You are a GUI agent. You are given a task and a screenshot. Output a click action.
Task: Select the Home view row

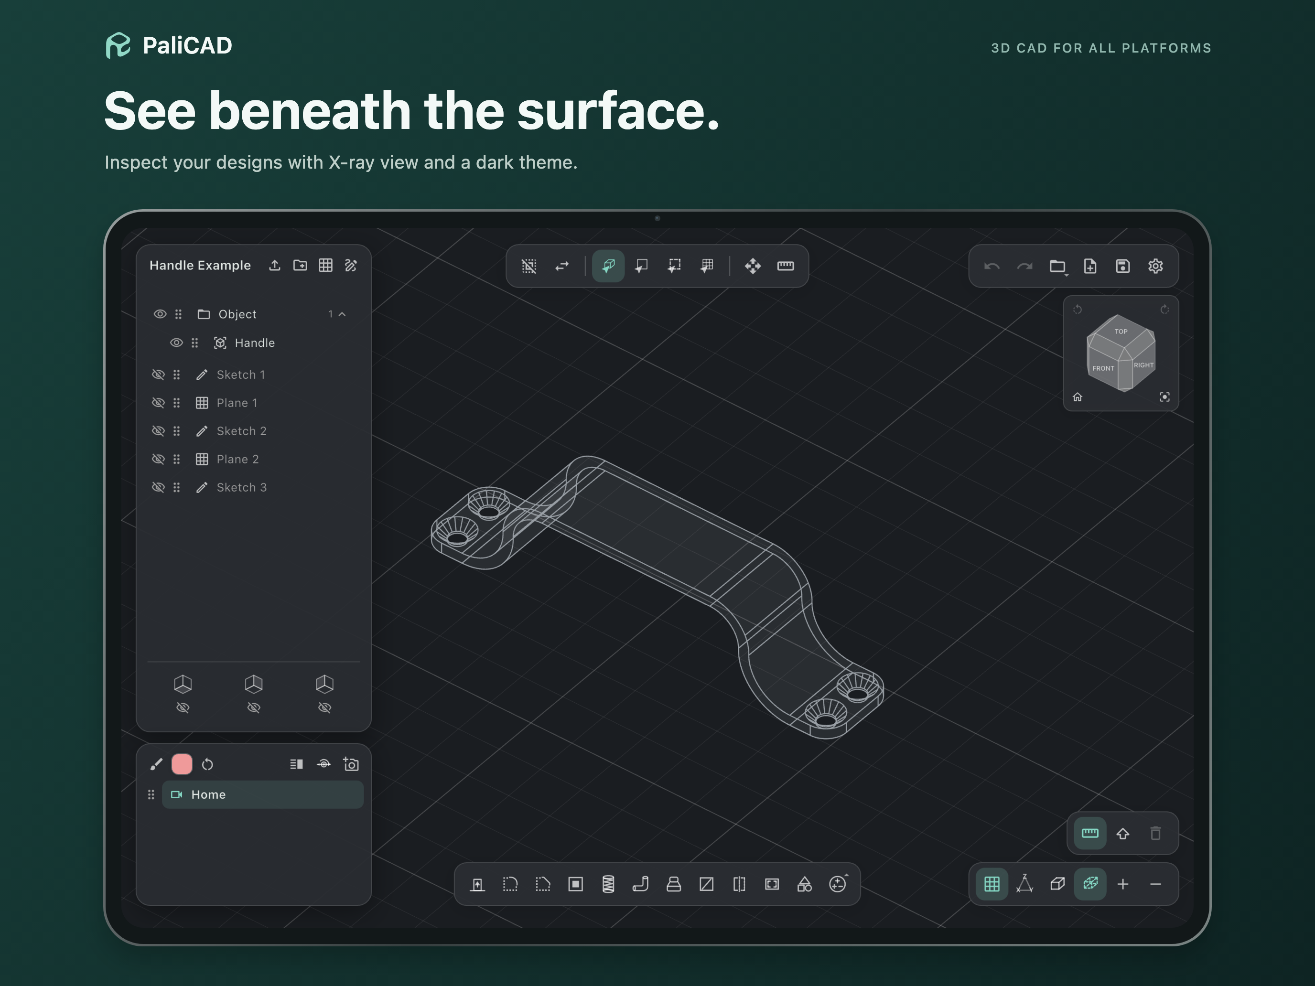pyautogui.click(x=262, y=794)
